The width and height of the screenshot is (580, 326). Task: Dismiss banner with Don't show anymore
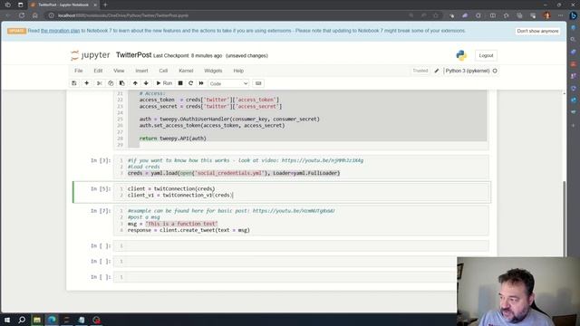point(537,31)
